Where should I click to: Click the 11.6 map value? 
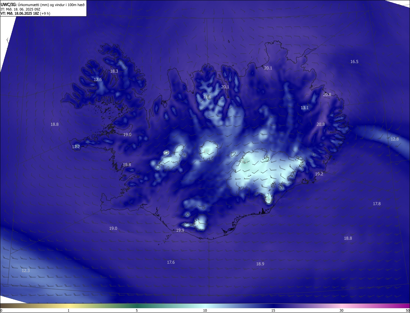pos(207,97)
